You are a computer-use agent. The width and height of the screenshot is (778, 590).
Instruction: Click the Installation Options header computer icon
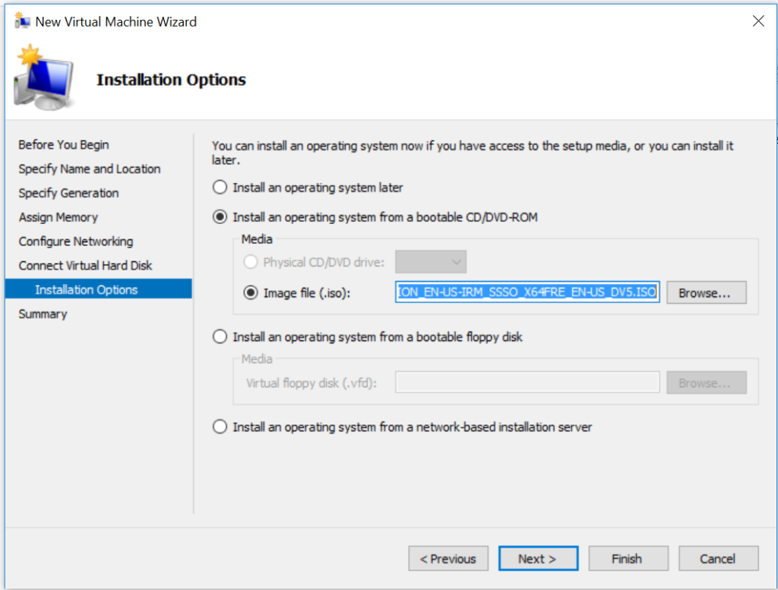[x=42, y=76]
